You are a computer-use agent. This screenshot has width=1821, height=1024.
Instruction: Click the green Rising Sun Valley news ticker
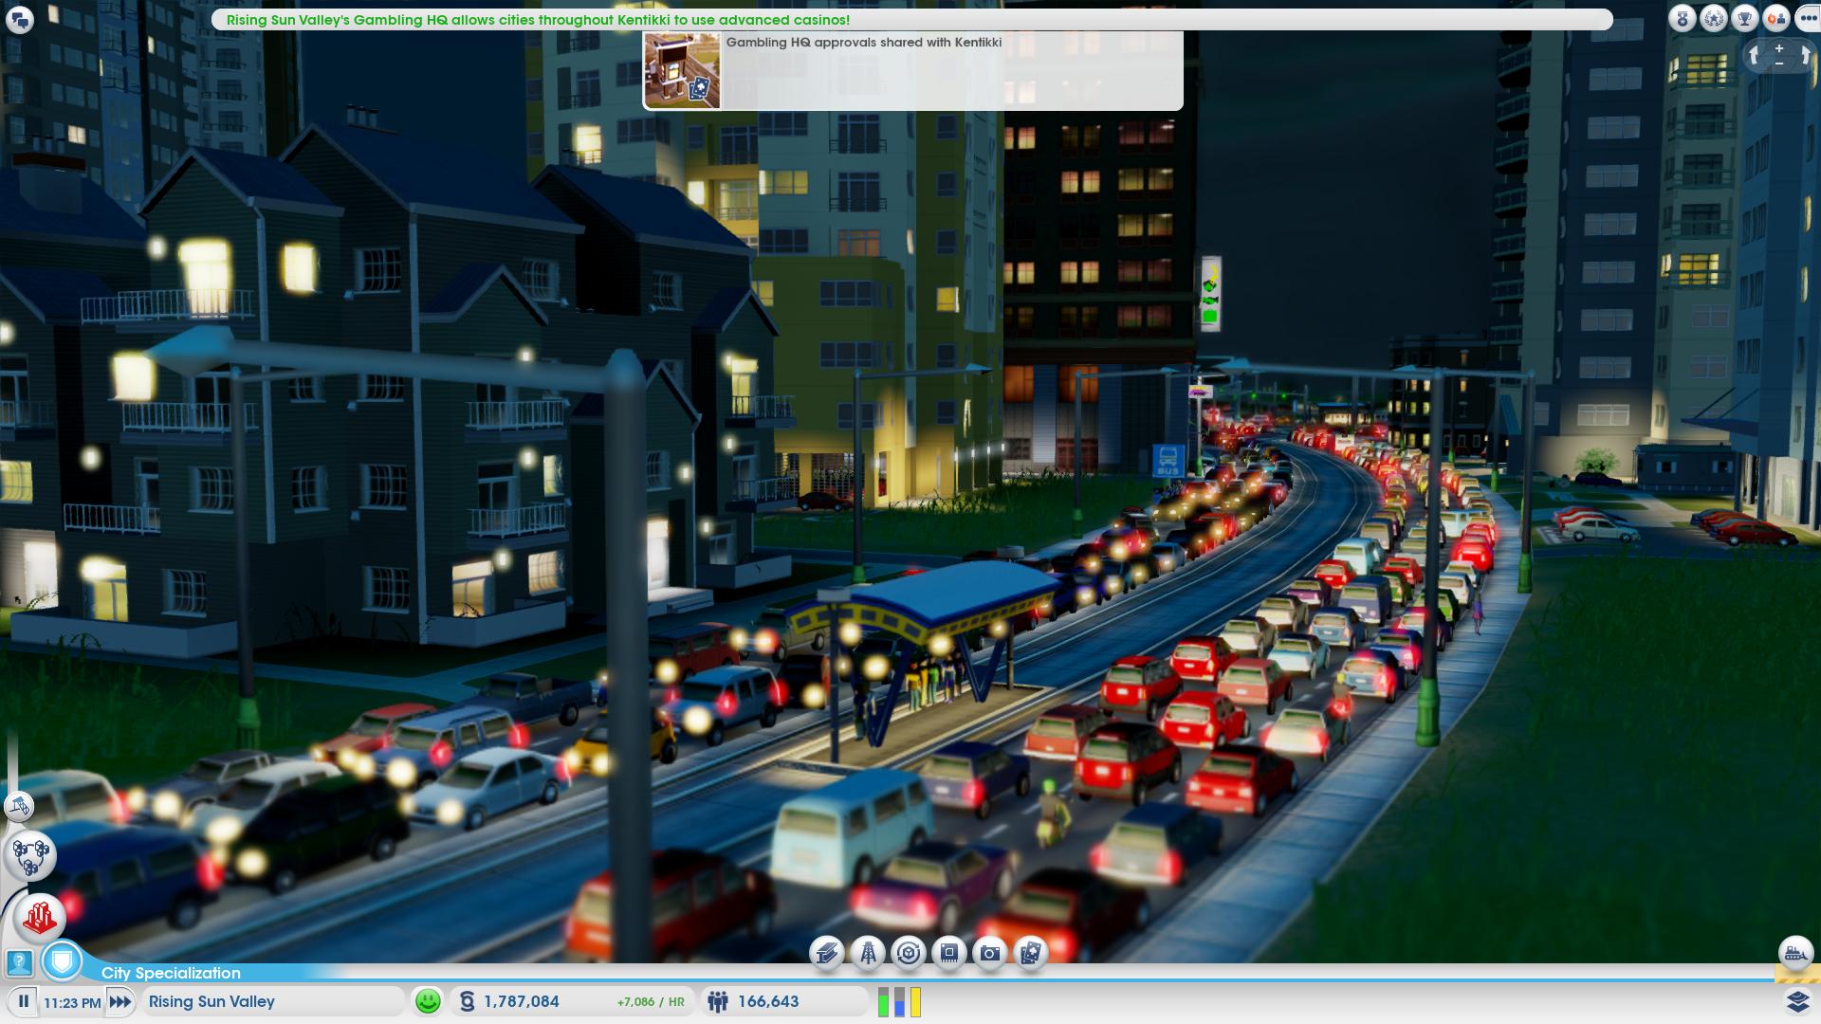538,20
